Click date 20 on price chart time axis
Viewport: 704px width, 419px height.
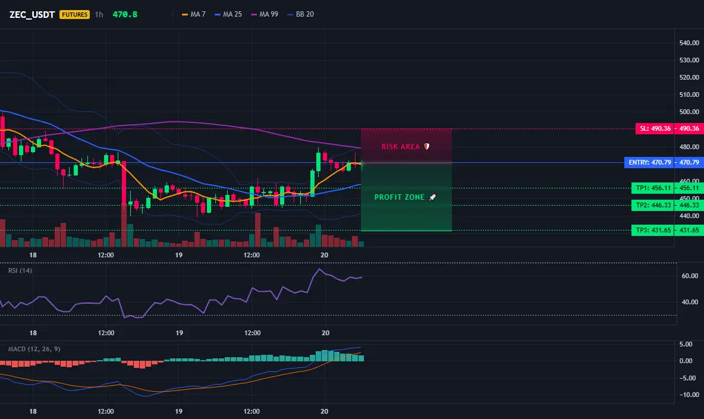coord(324,255)
